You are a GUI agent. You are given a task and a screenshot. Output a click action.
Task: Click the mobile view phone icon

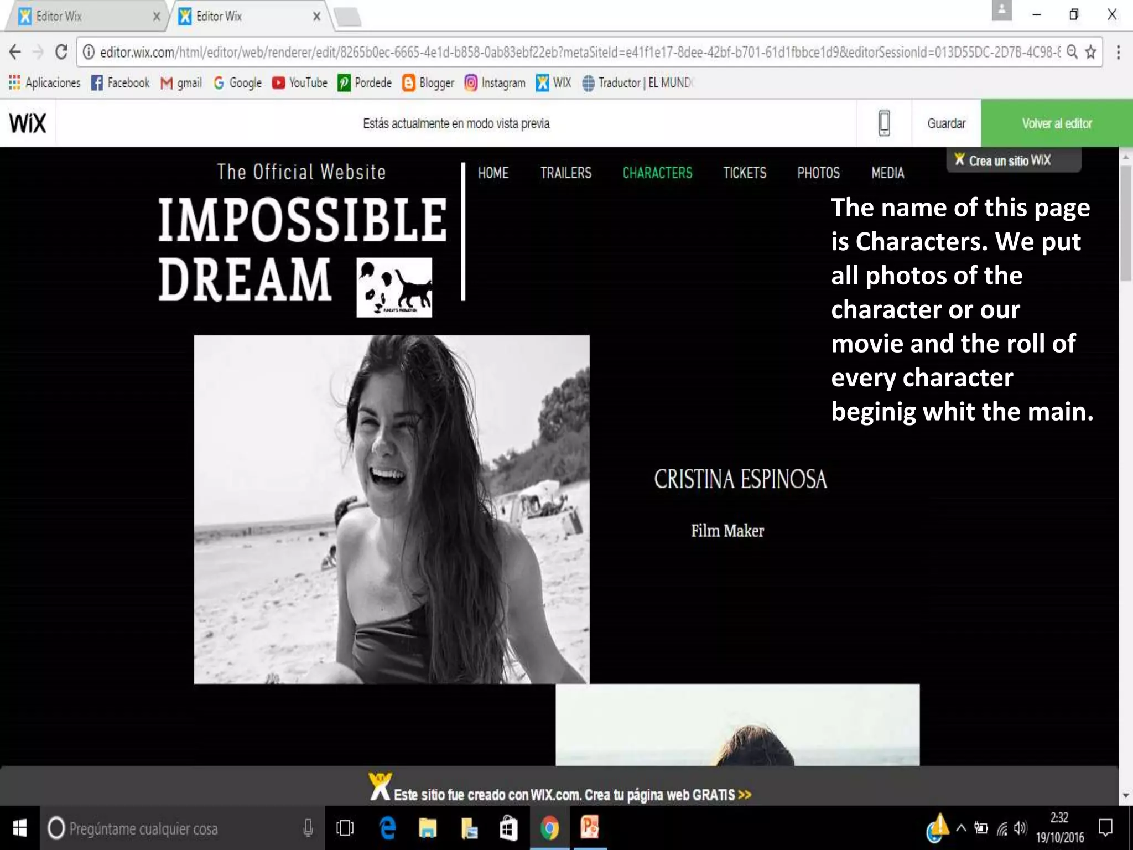coord(884,123)
